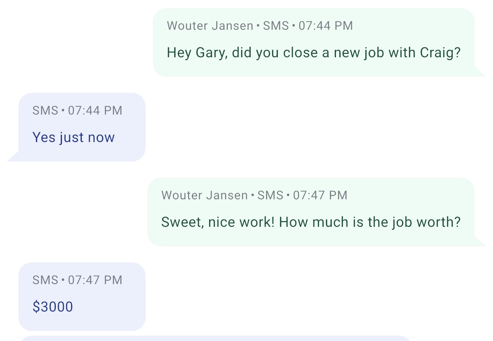This screenshot has height=341, width=493.
Task: Tap the 07:47 PM timestamp beside Wouter Jansen
Action: (320, 196)
